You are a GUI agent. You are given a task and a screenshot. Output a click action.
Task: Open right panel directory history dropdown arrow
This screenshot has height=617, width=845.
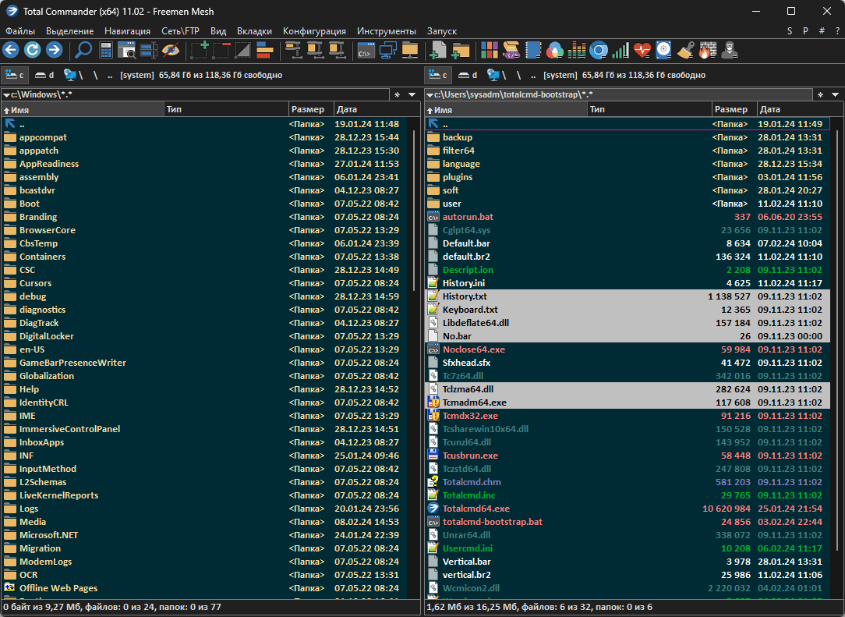(835, 95)
